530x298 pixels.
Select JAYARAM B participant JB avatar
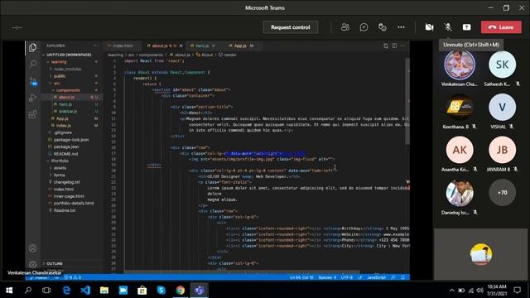click(502, 150)
